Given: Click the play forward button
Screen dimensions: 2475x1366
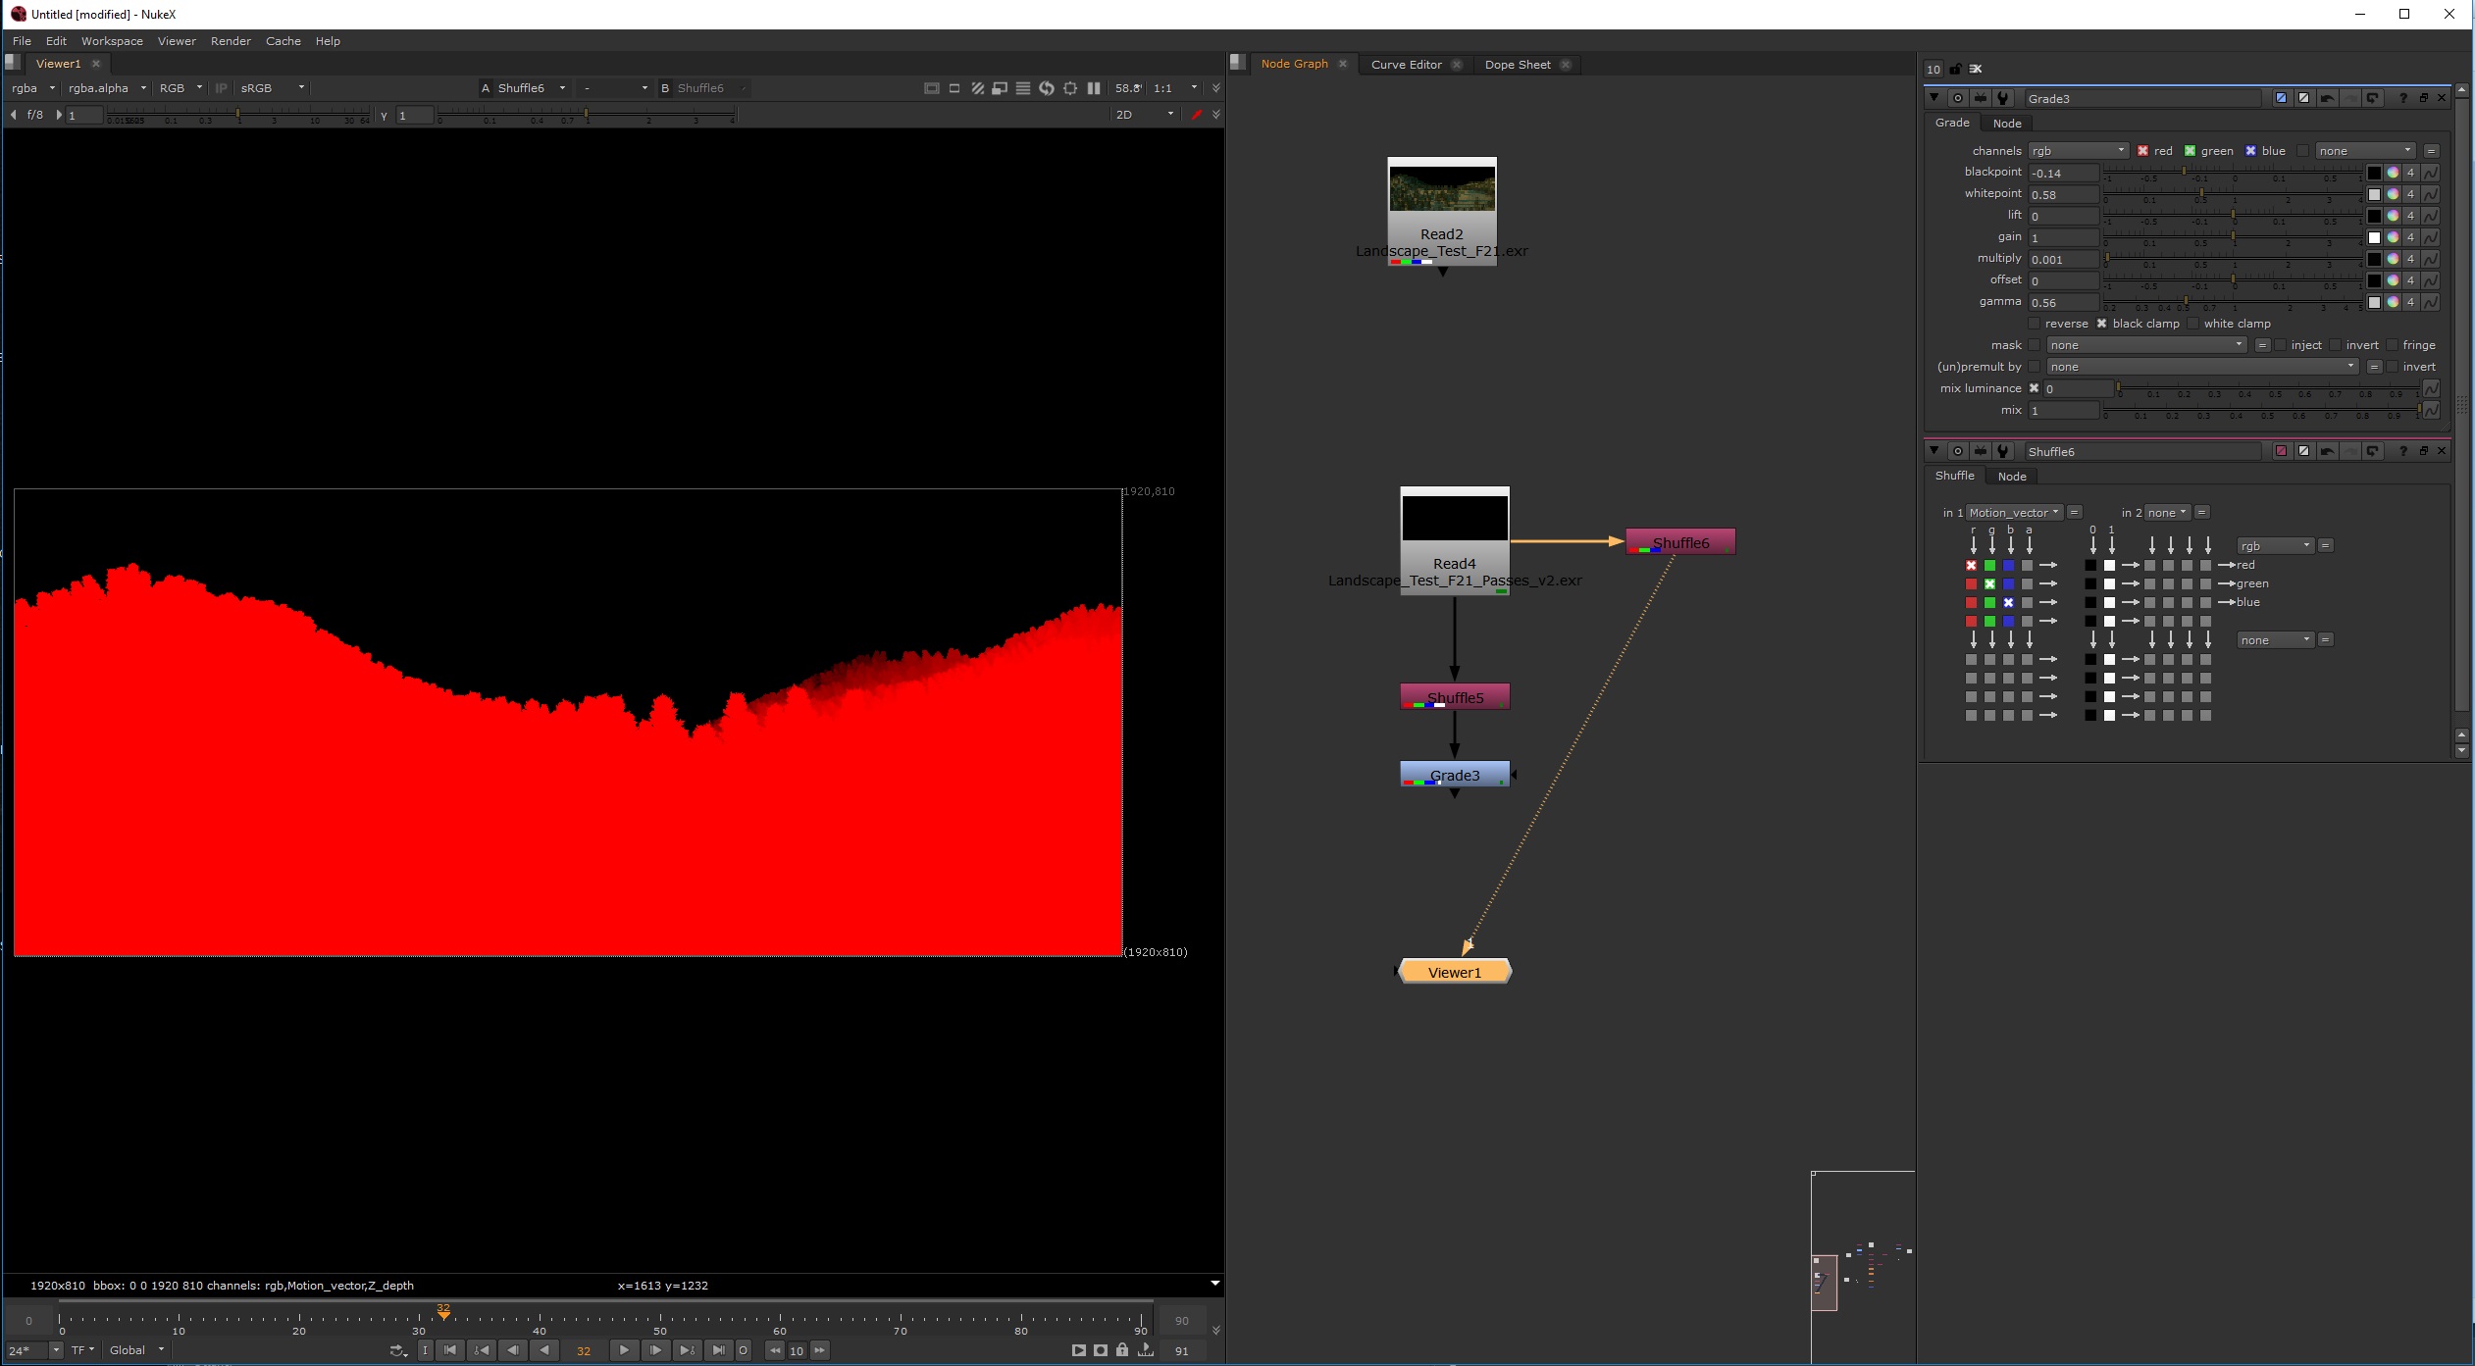Looking at the screenshot, I should click(624, 1350).
